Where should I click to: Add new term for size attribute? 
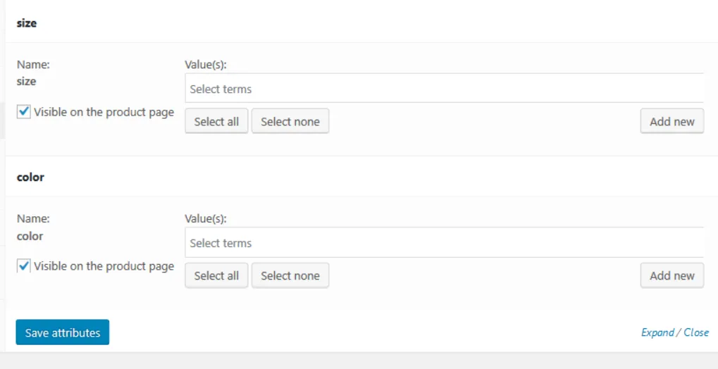point(671,121)
